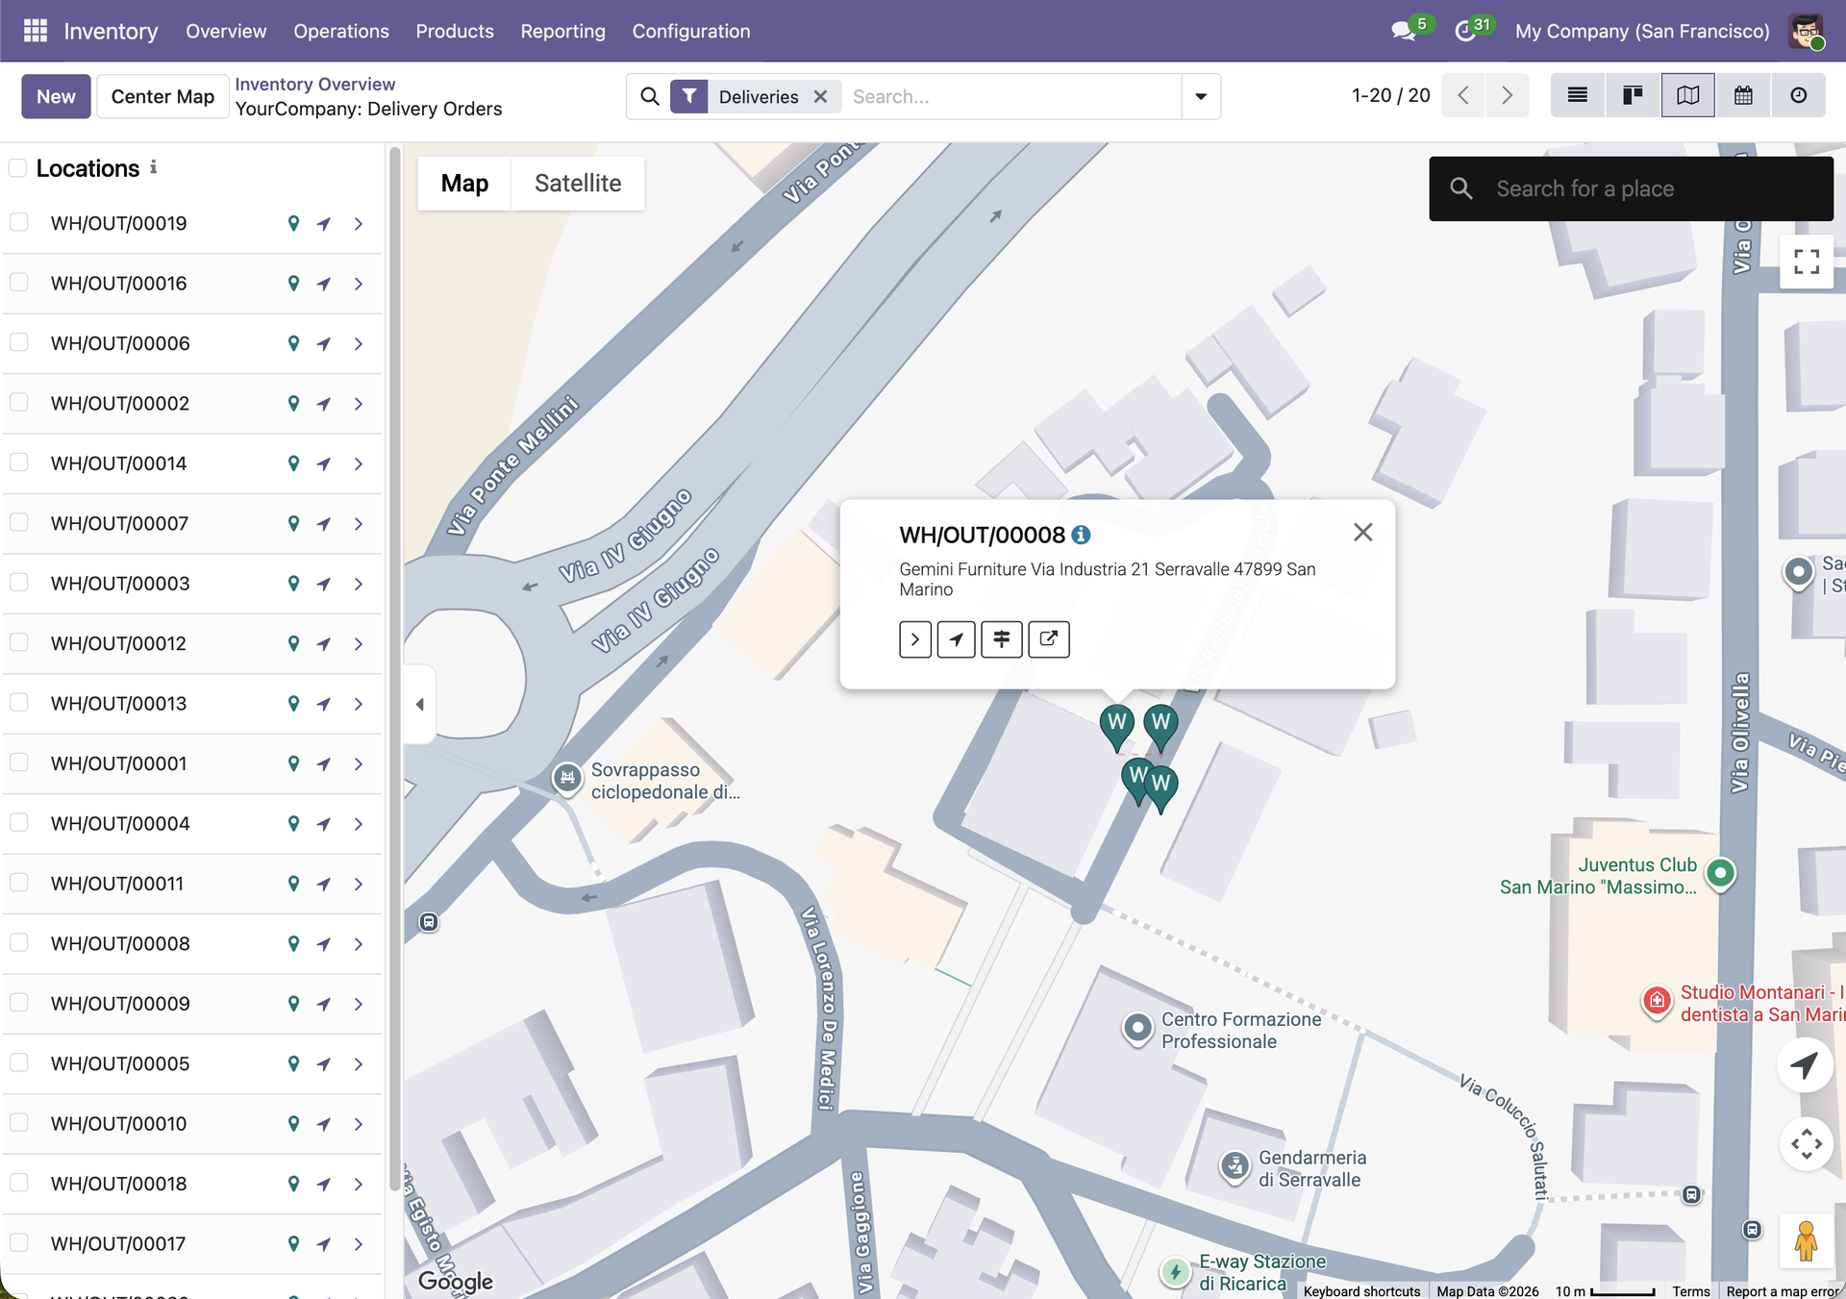Toggle fullscreen map view

pos(1807,262)
